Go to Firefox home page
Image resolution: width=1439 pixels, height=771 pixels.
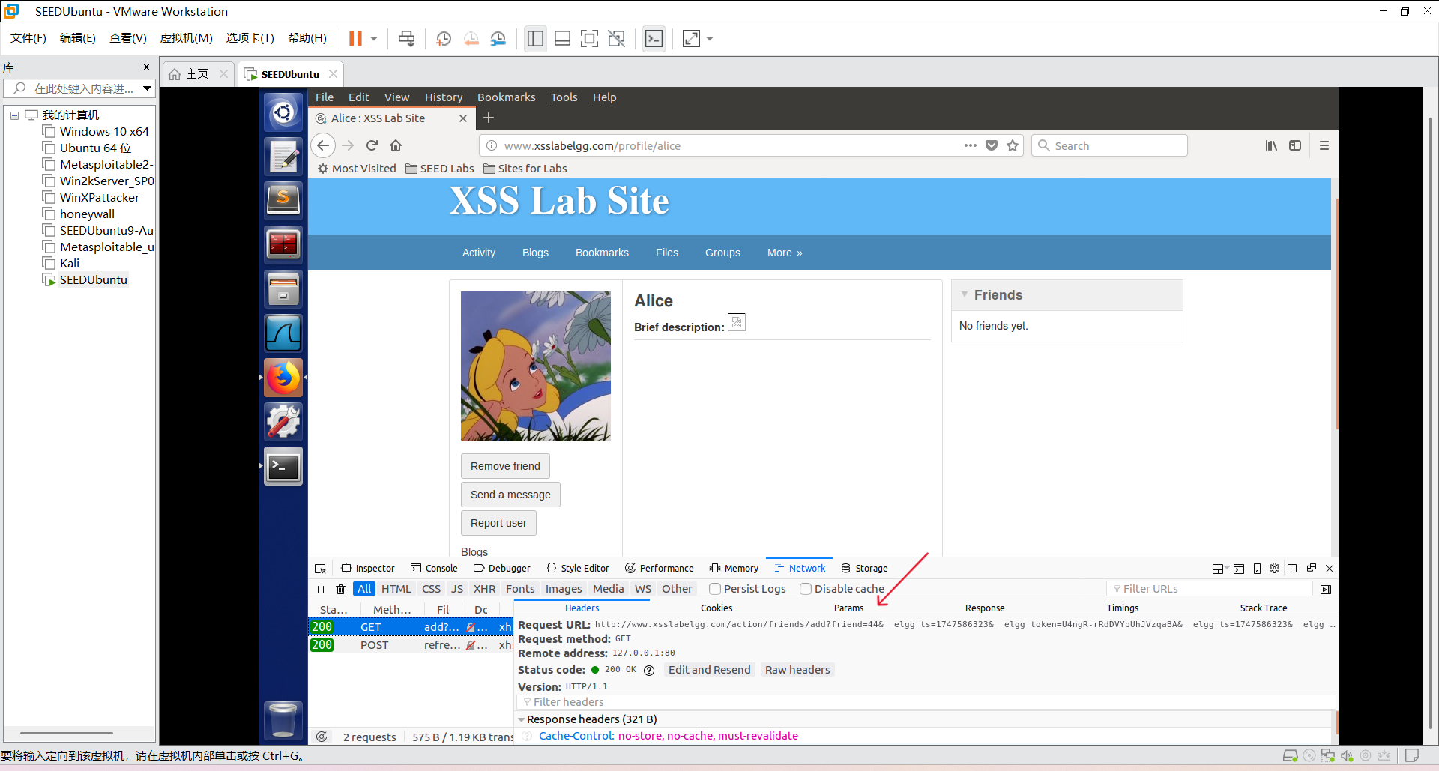coord(396,145)
